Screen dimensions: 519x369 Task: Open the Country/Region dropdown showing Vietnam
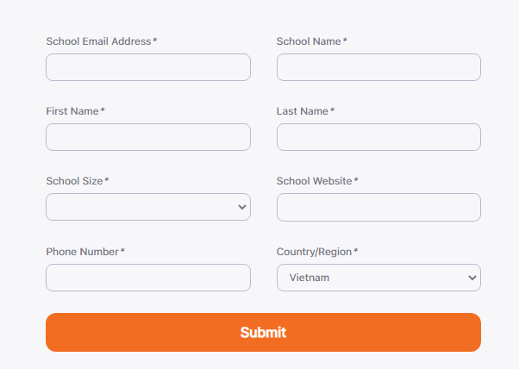378,278
